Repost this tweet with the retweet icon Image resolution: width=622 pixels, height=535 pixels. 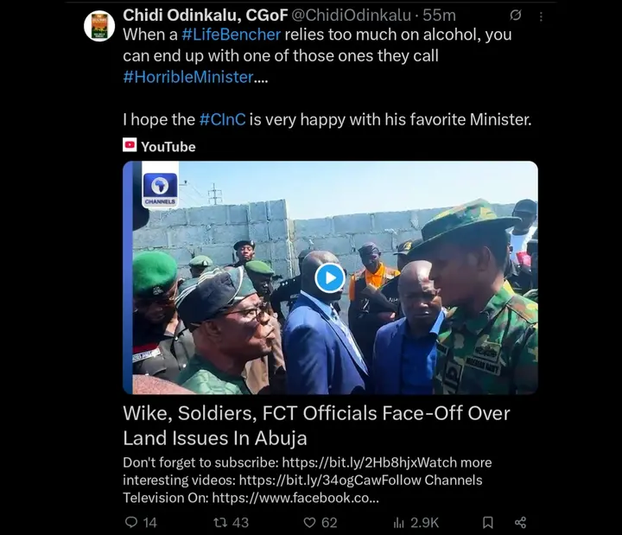219,522
